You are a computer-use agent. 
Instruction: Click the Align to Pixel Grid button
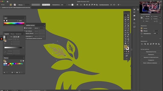(x=151, y=57)
